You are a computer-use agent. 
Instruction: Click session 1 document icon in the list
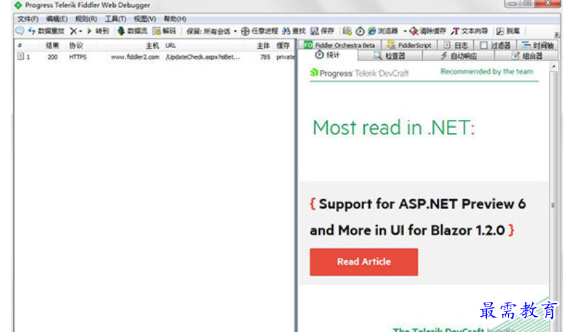(21, 57)
